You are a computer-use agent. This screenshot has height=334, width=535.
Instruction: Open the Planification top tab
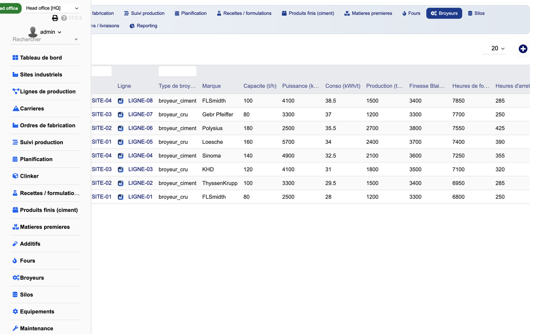coord(190,13)
